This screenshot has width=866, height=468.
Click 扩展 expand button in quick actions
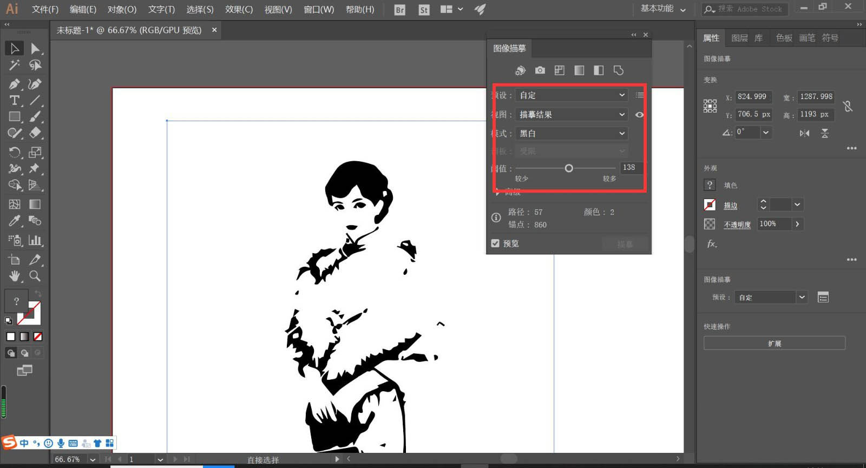tap(774, 343)
